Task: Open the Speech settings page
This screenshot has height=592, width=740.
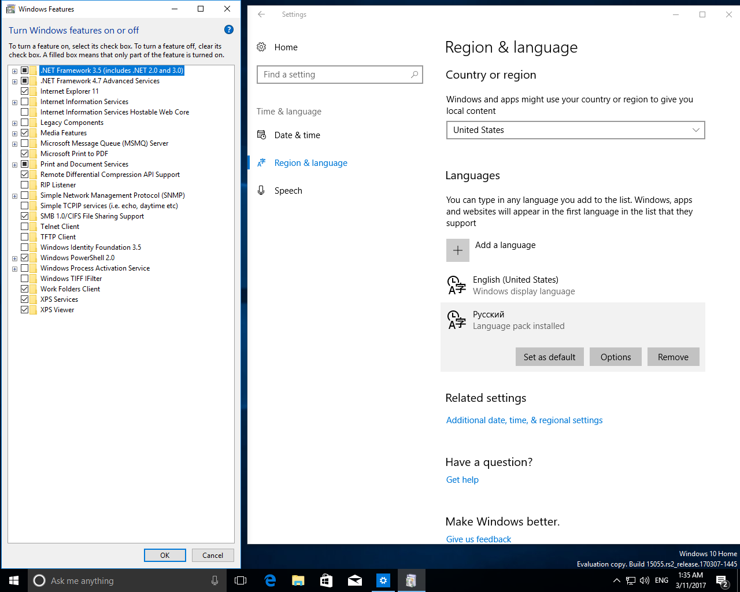Action: pos(288,191)
